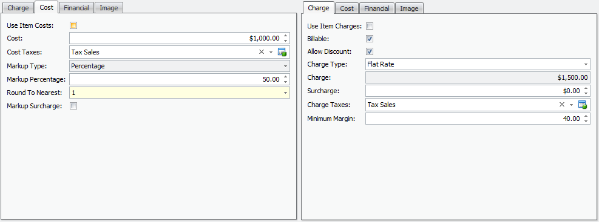Uncheck the Billable checkbox
The width and height of the screenshot is (599, 222).
coord(370,39)
